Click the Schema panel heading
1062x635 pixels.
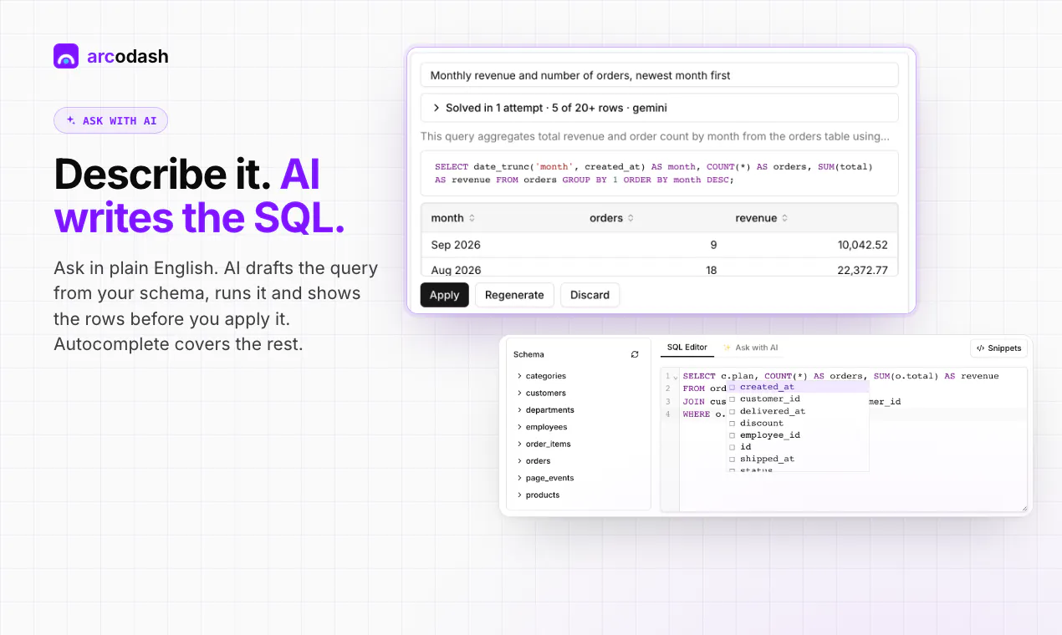tap(528, 354)
